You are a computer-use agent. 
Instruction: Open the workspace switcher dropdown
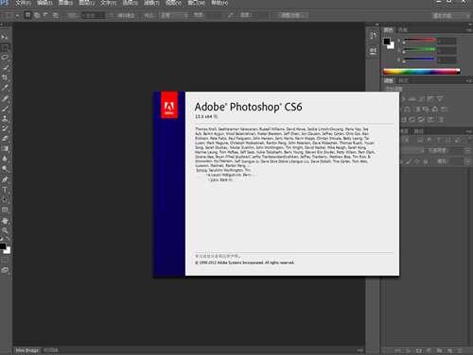click(451, 15)
